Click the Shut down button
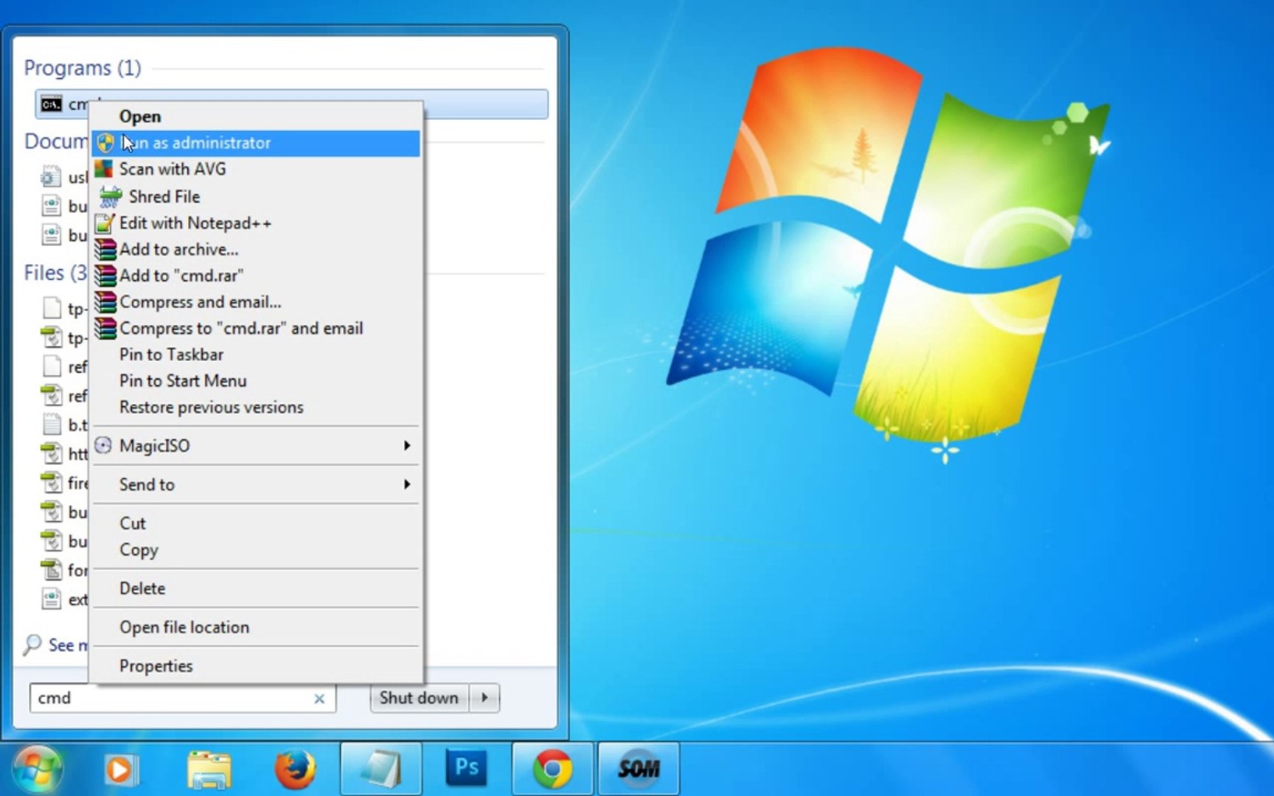 click(x=419, y=698)
